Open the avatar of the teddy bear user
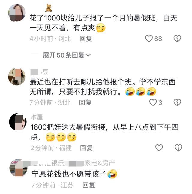The width and height of the screenshot is (192, 194). pyautogui.click(x=17, y=13)
